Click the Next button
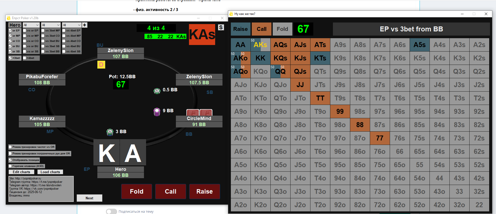This screenshot has width=496, height=214. [90, 198]
